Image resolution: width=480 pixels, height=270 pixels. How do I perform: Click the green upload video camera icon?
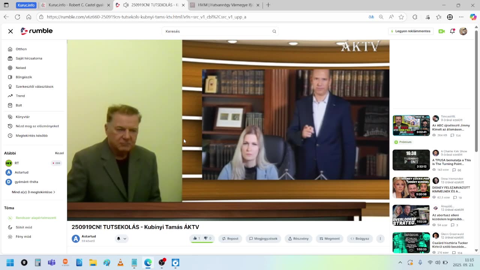441,31
